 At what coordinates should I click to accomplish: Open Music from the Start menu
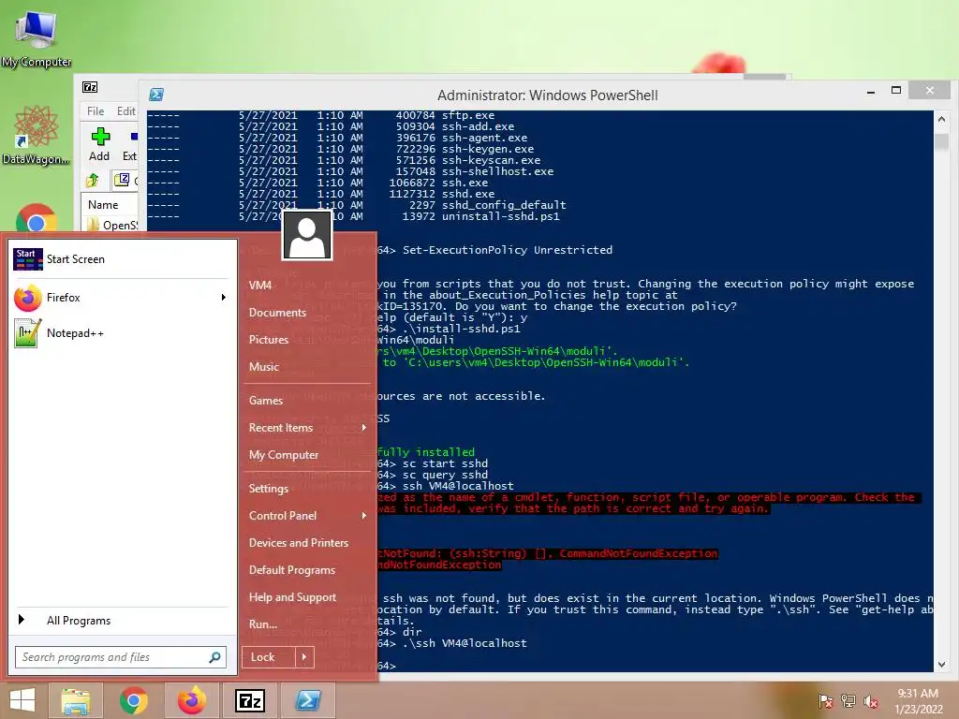[263, 367]
